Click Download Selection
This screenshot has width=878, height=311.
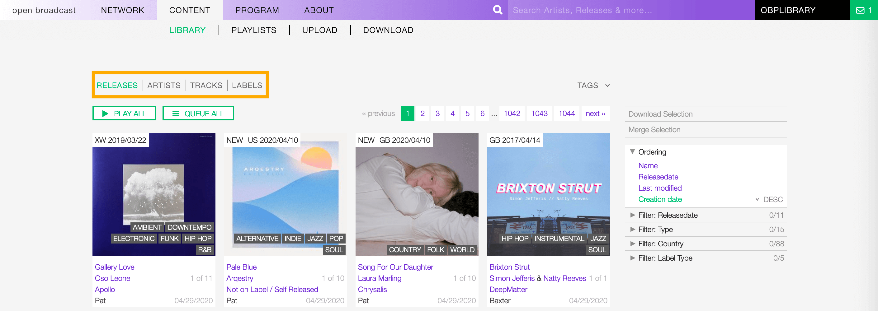tap(706, 114)
